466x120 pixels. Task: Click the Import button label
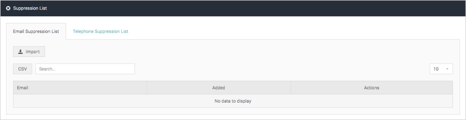point(33,52)
